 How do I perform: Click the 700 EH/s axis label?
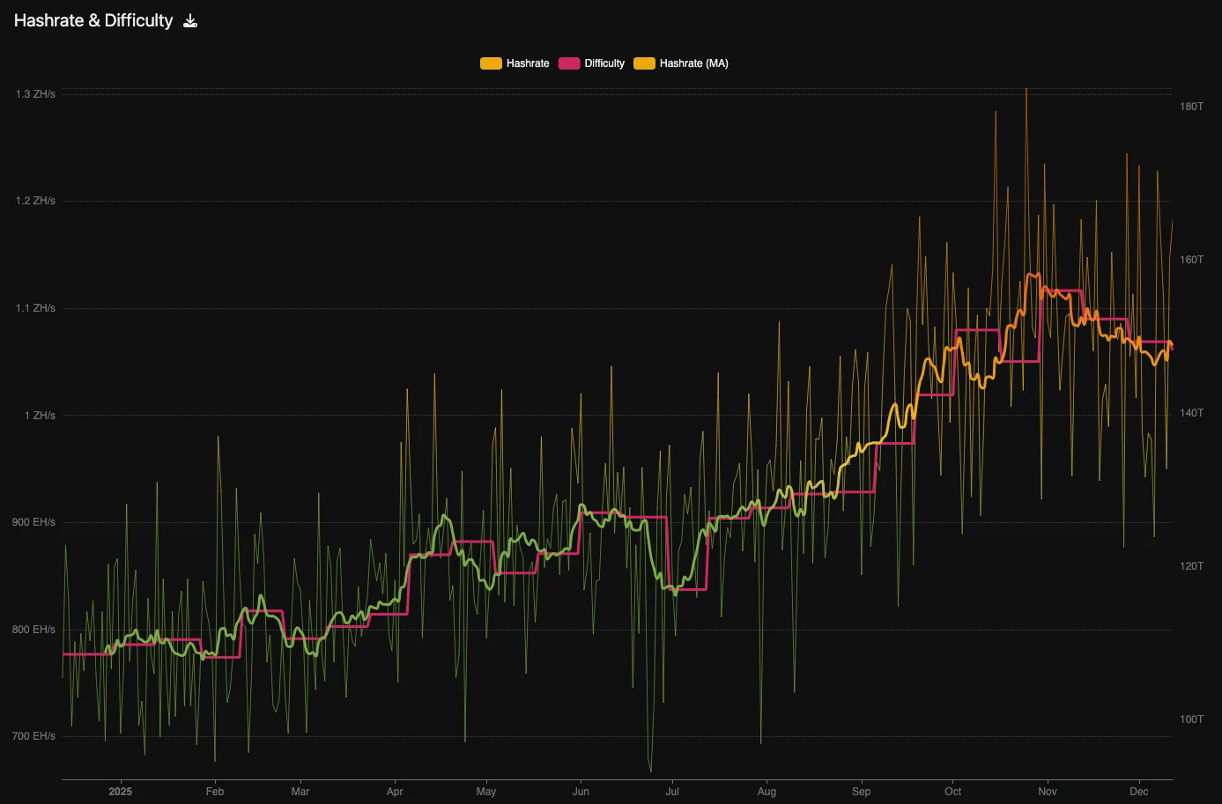coord(33,735)
